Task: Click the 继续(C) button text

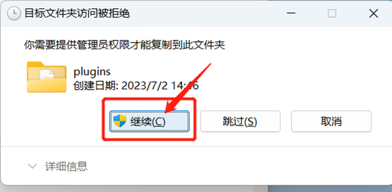Action: (x=147, y=122)
